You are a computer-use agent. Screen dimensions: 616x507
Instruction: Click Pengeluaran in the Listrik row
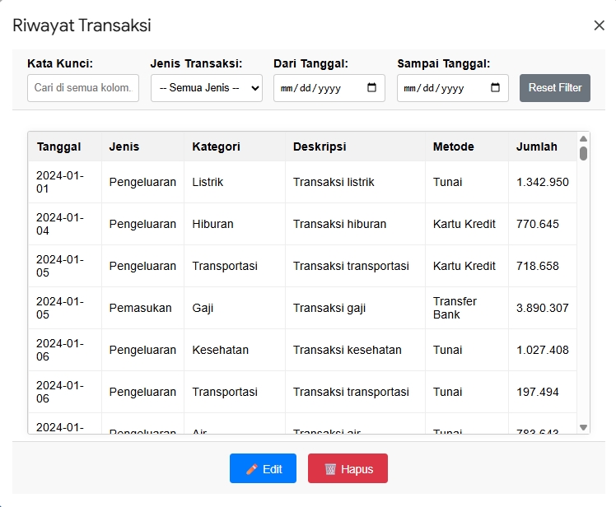point(142,182)
